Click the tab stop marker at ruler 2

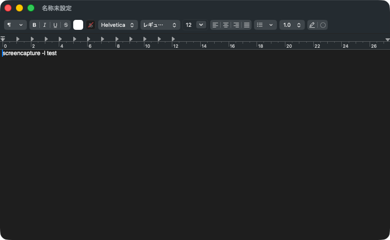point(32,39)
